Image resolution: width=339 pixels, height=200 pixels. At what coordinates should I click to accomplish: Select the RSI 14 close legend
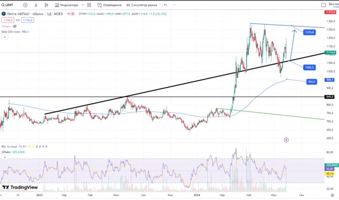[9, 147]
